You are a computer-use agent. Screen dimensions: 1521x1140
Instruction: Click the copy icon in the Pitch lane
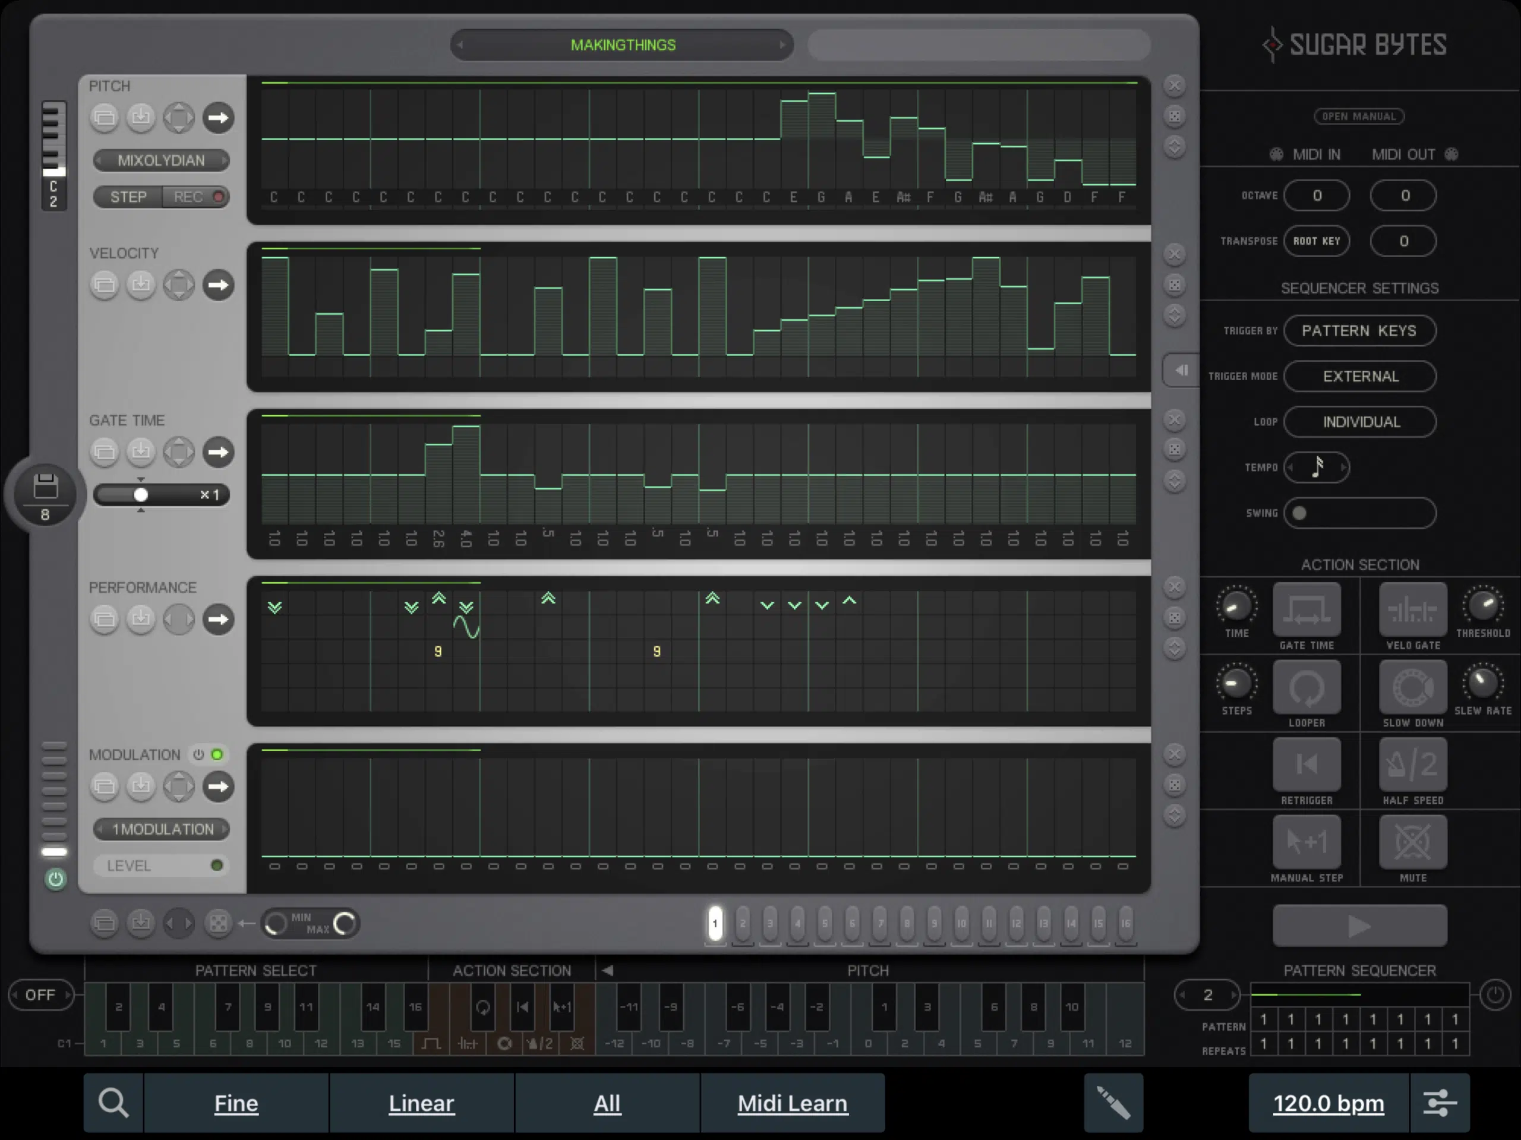[x=105, y=118]
